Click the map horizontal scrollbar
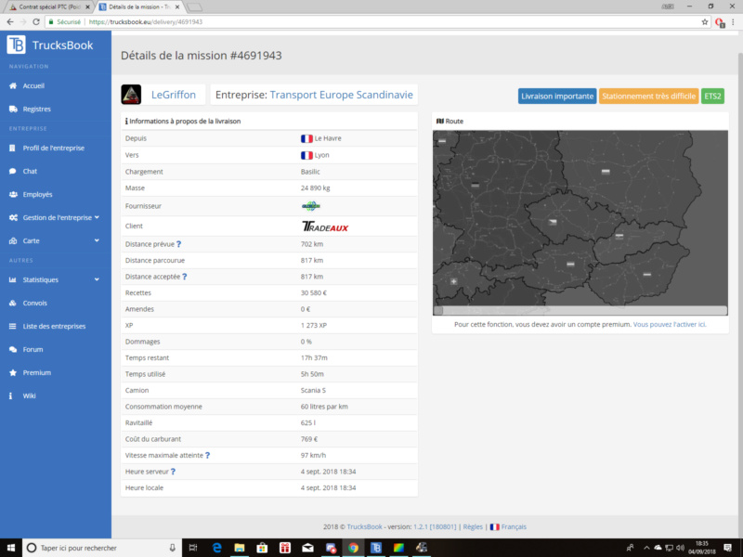The width and height of the screenshot is (743, 557). pyautogui.click(x=580, y=311)
